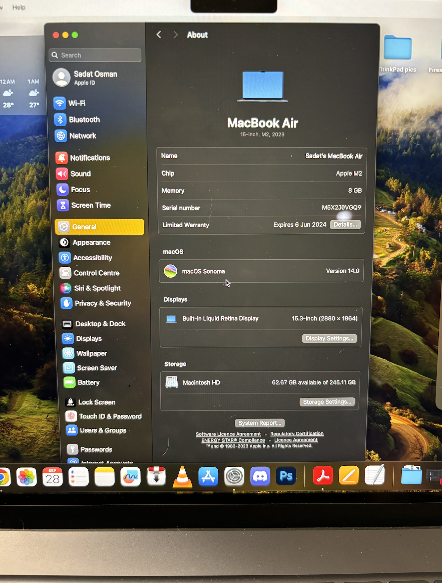Select the General category
This screenshot has width=442, height=583.
pos(100,227)
